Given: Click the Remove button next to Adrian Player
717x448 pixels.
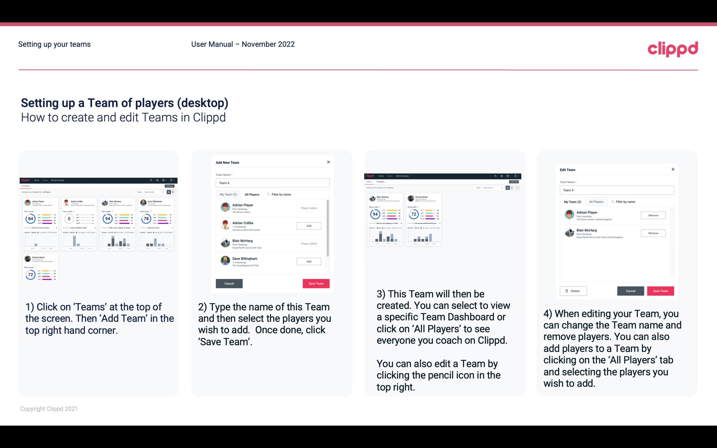Looking at the screenshot, I should [653, 215].
